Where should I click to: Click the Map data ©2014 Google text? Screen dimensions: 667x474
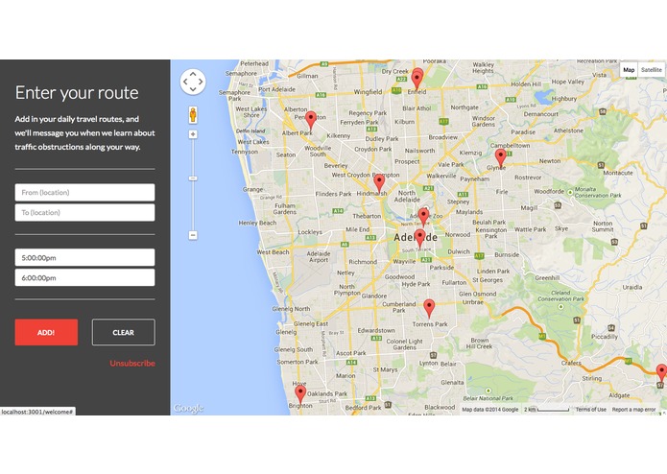pos(490,410)
